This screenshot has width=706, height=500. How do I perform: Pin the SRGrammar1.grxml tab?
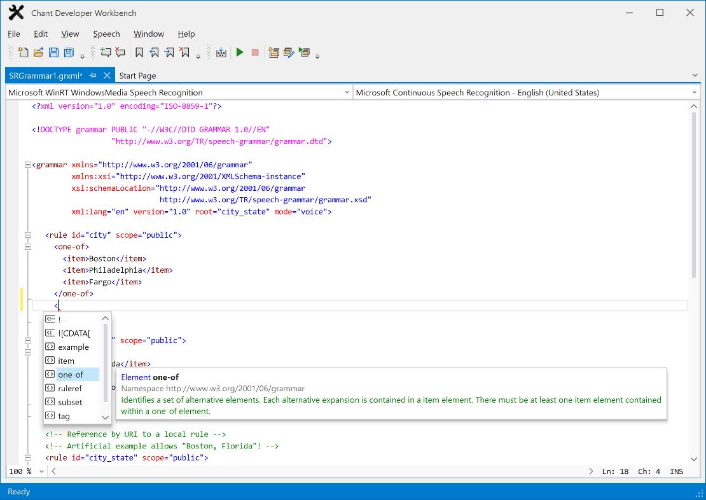click(x=93, y=75)
